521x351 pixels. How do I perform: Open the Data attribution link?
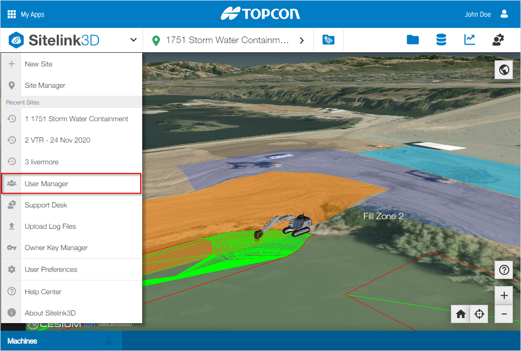(115, 324)
